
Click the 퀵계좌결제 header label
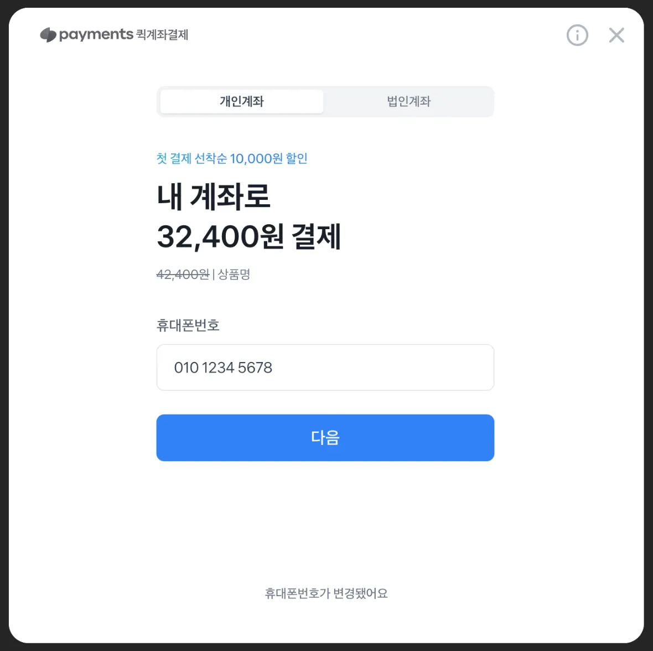(162, 34)
